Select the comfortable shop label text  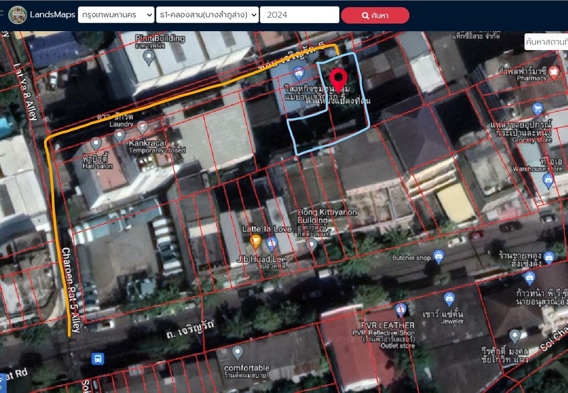point(247,367)
